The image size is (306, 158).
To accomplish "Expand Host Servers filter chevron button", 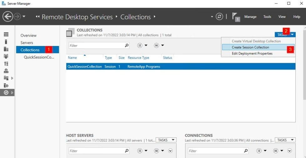I will (171, 151).
